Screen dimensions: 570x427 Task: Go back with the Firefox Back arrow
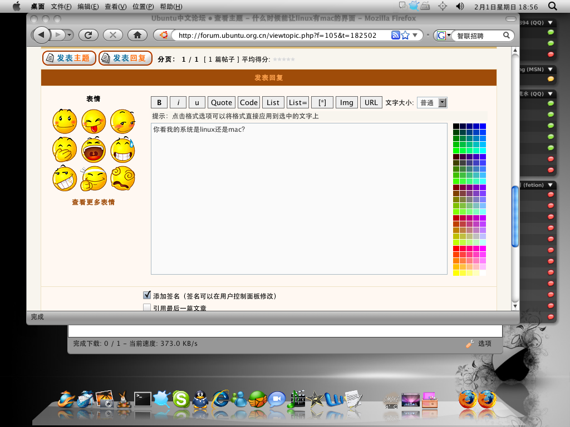click(41, 35)
